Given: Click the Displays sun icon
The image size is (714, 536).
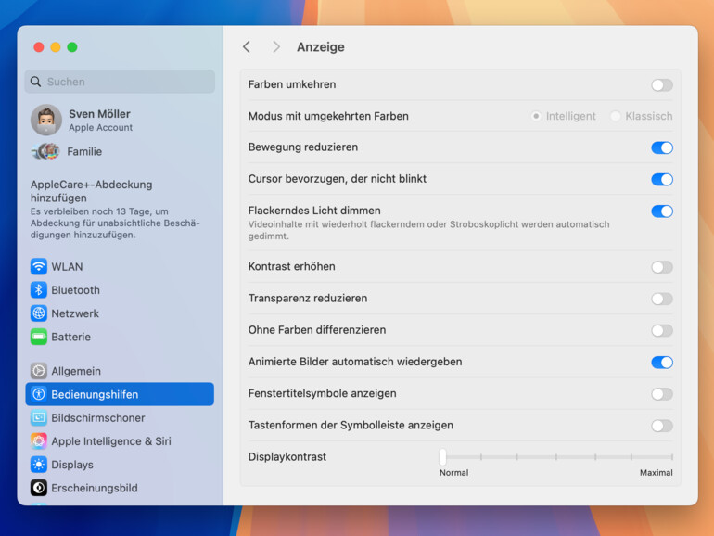Looking at the screenshot, I should pyautogui.click(x=39, y=465).
